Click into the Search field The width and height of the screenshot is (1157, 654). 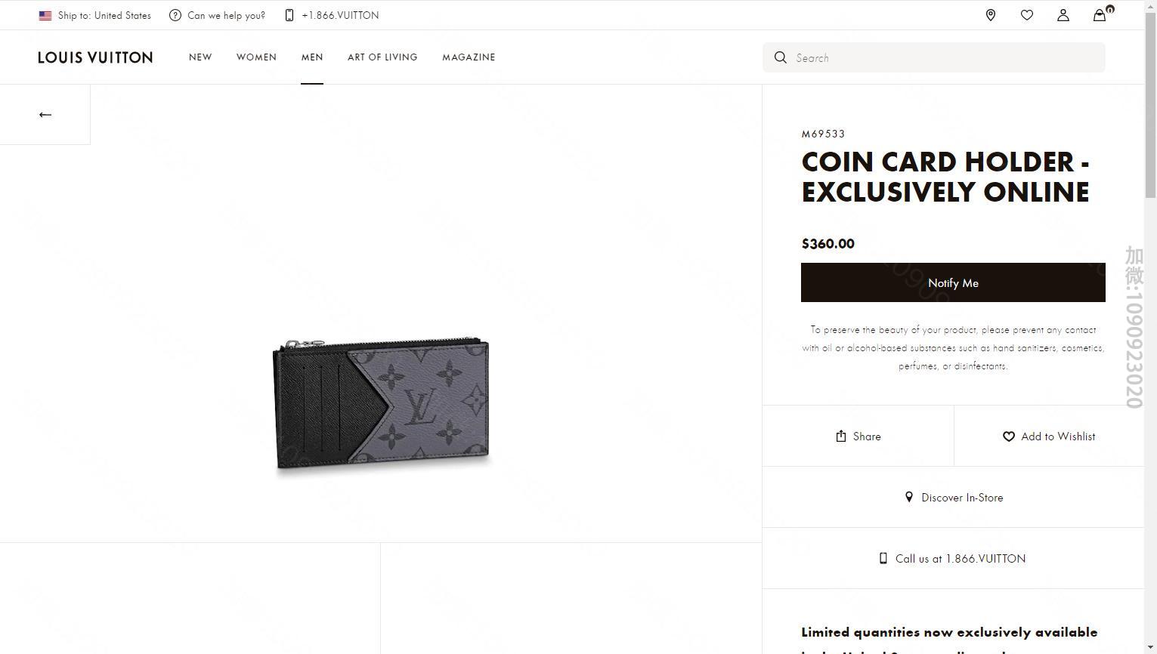point(945,57)
